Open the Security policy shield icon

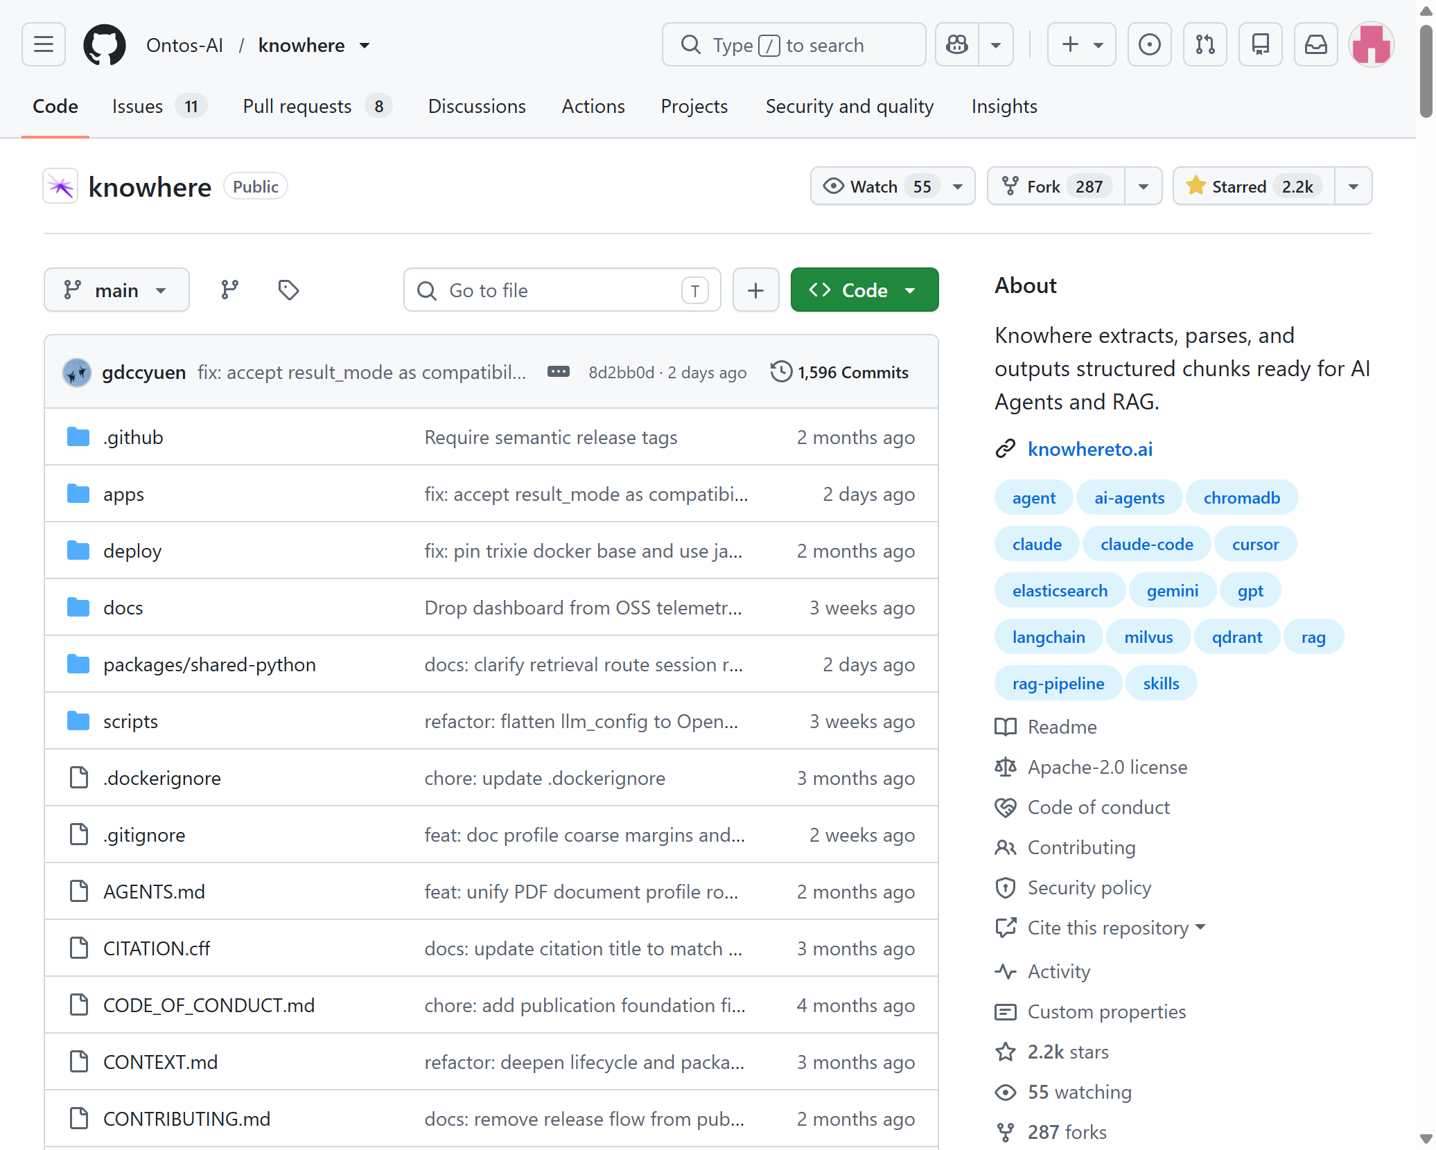coord(1006,887)
